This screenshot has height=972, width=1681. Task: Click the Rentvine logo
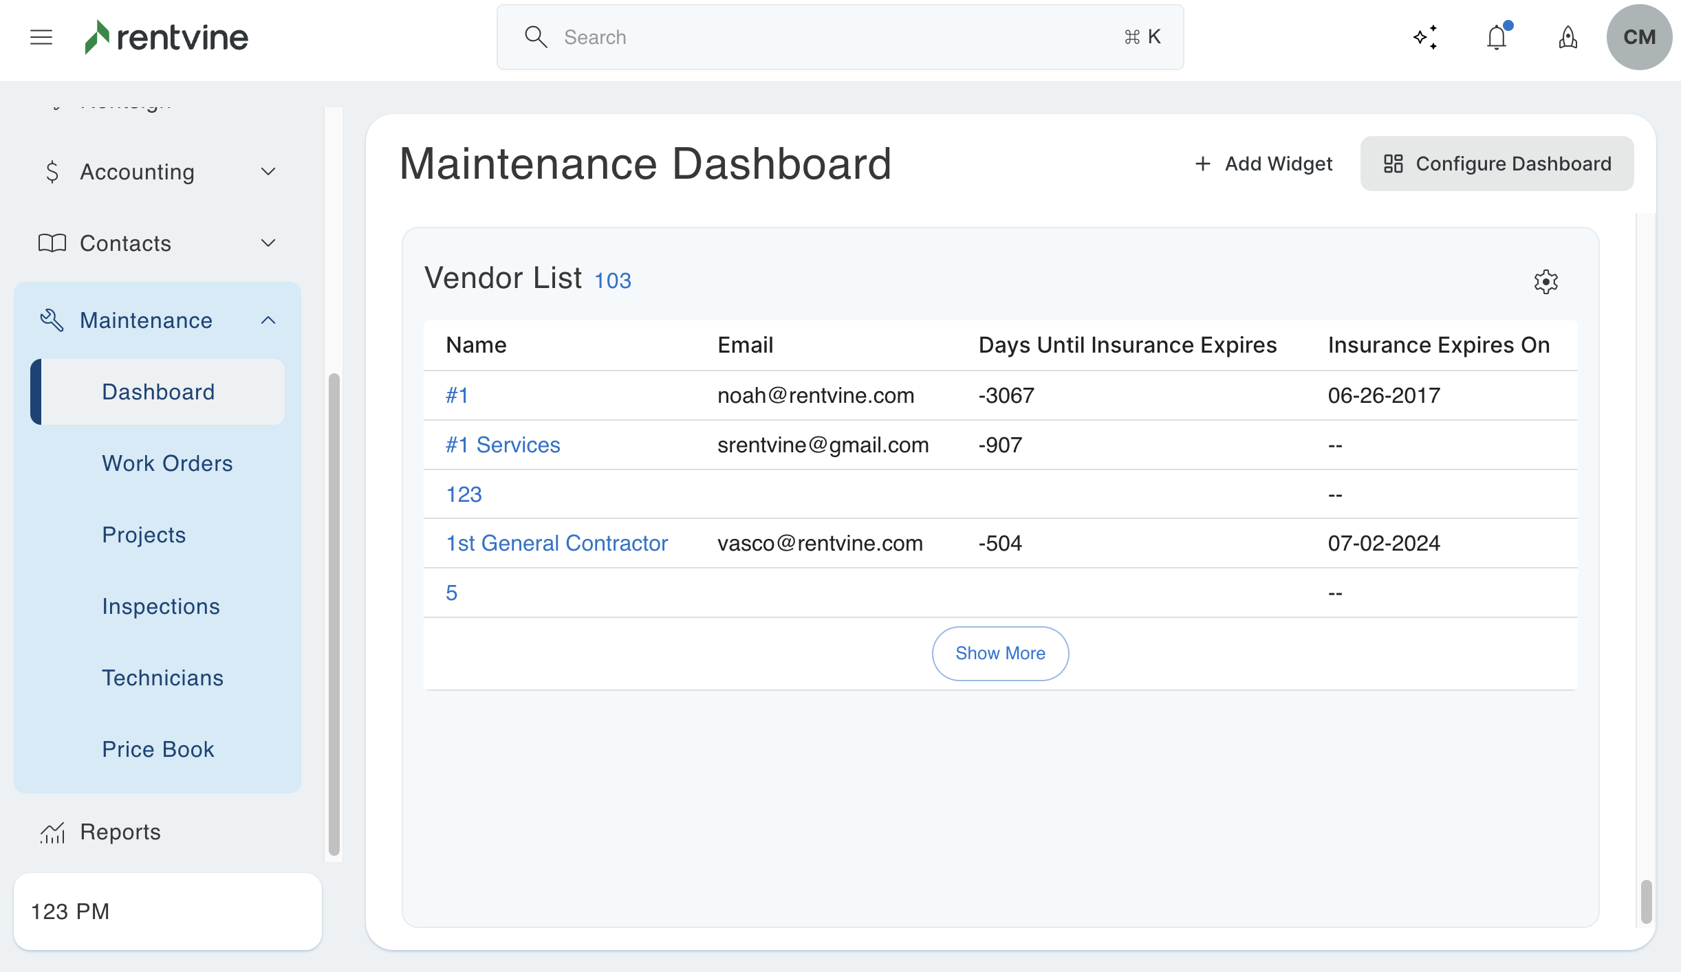click(x=166, y=37)
